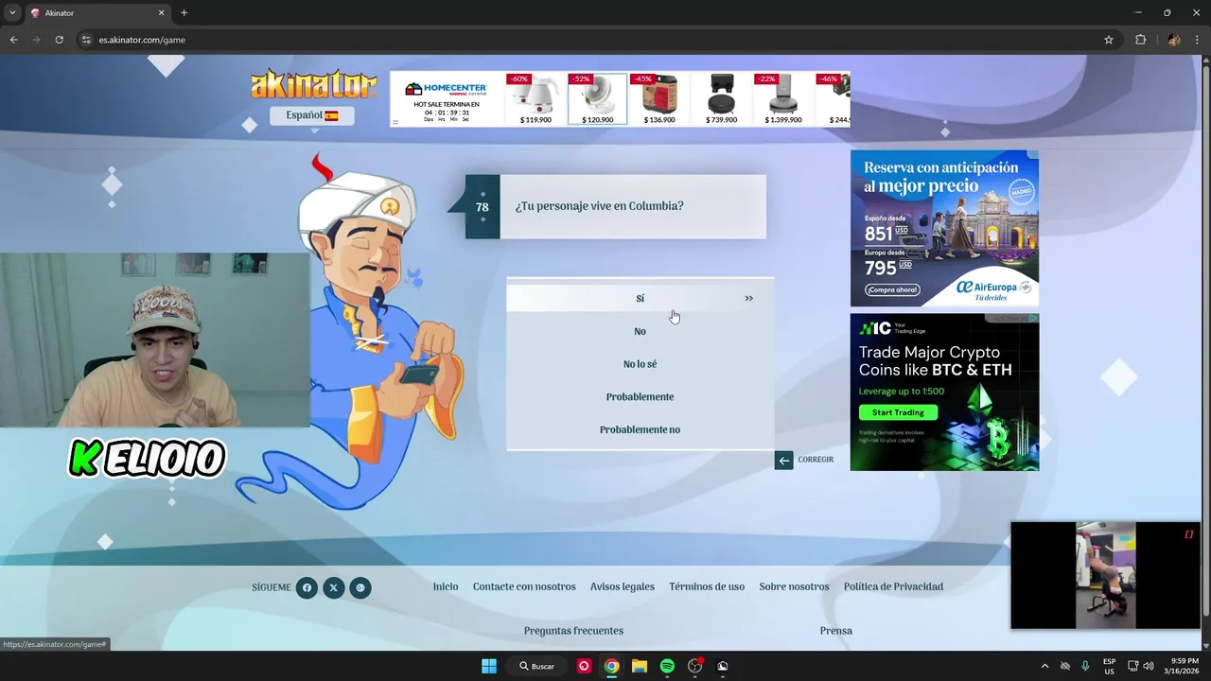This screenshot has height=681, width=1211.
Task: Open the third social follow icon
Action: (x=360, y=587)
